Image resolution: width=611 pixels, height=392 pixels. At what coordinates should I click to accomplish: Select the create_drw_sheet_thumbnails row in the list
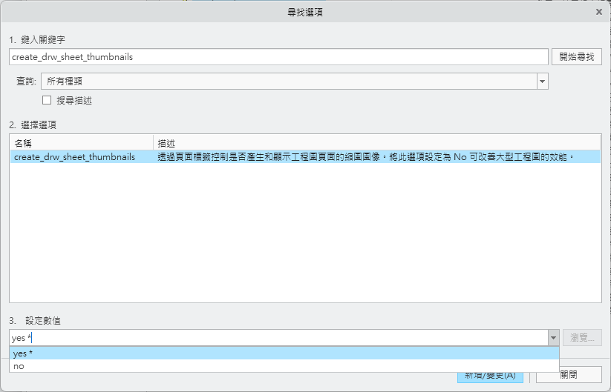tap(75, 157)
